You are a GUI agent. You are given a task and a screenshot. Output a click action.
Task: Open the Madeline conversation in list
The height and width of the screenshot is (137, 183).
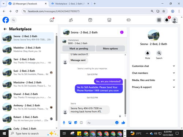[x=27, y=49]
